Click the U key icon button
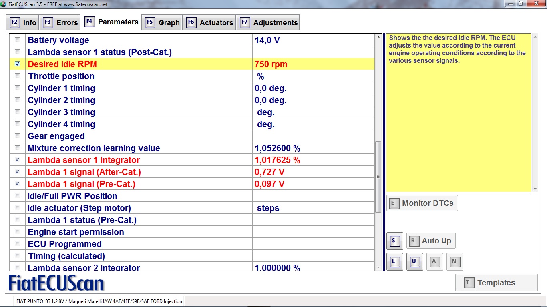 [x=414, y=262]
